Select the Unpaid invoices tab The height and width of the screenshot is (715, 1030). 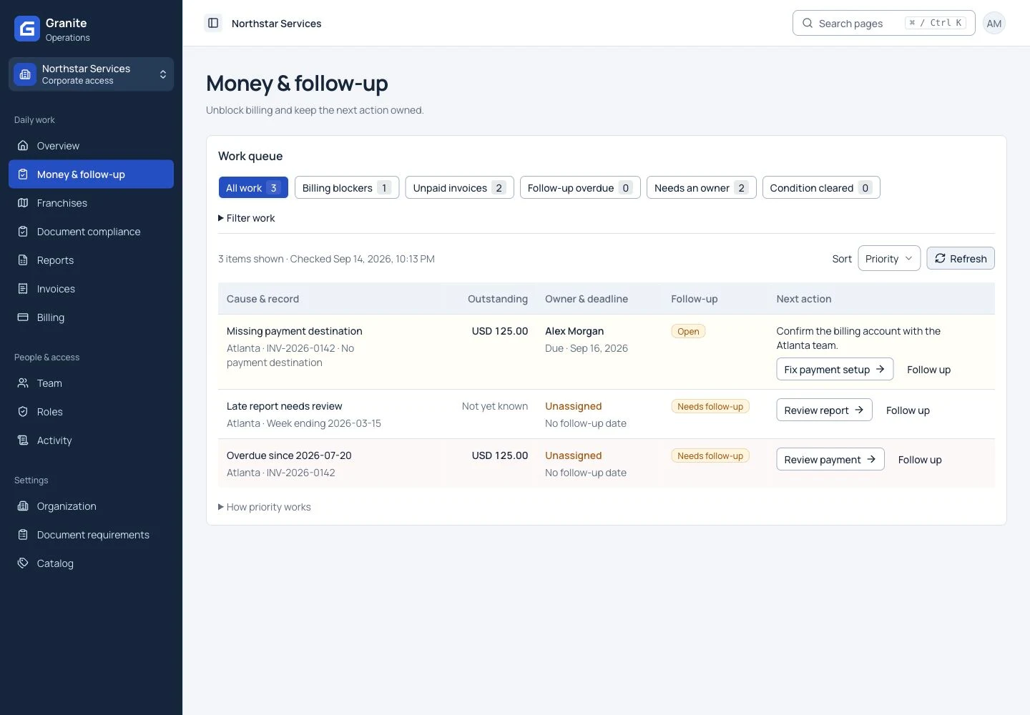coord(459,188)
